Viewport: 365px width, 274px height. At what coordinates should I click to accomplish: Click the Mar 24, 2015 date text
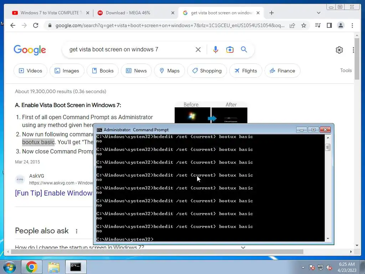tap(27, 162)
